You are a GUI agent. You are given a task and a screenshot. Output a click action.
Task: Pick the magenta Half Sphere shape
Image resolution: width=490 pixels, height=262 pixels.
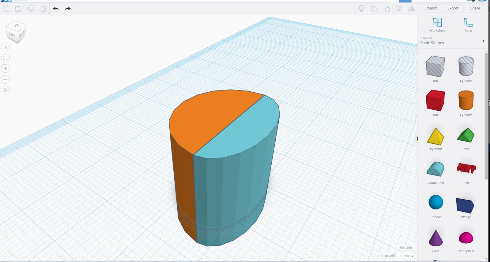(x=466, y=238)
